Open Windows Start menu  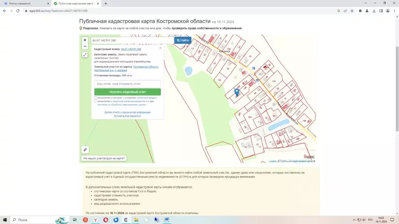[x=5, y=220]
